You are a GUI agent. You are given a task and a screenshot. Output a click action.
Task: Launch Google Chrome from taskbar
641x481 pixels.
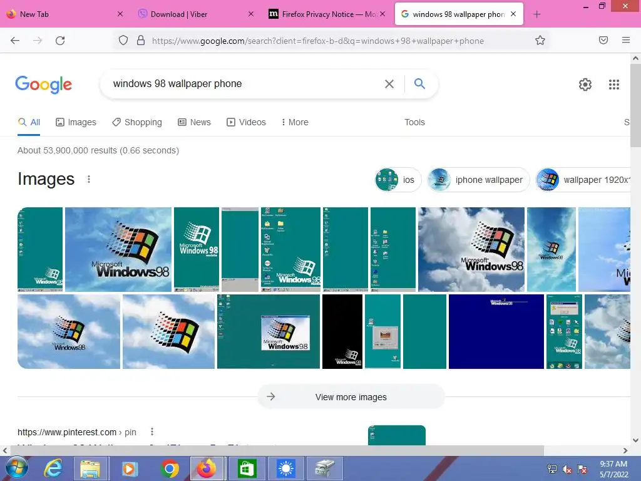point(169,468)
